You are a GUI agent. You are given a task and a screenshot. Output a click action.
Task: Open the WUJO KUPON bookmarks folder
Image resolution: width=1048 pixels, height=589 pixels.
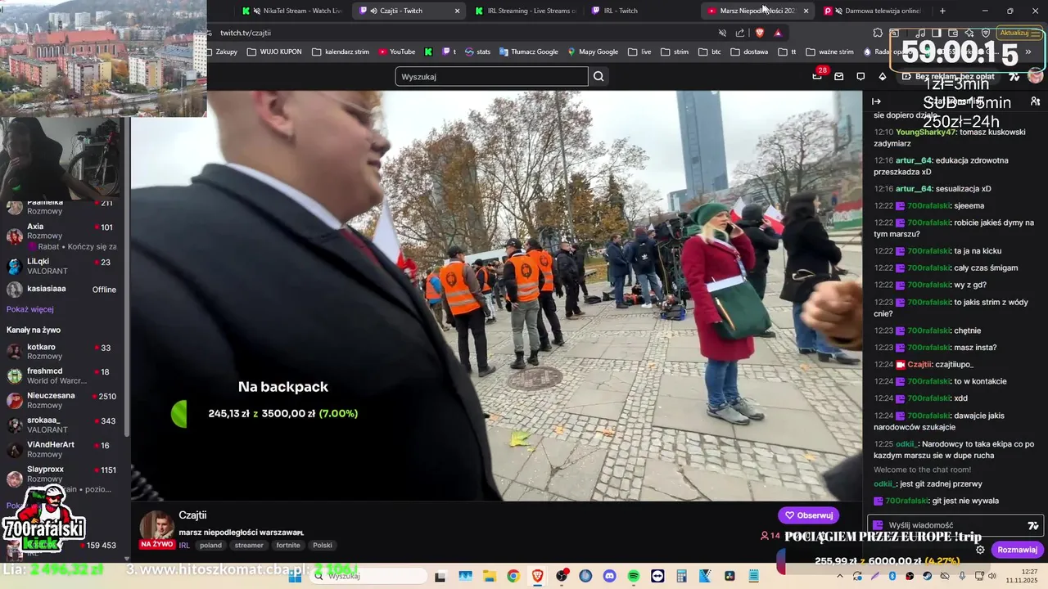point(274,52)
